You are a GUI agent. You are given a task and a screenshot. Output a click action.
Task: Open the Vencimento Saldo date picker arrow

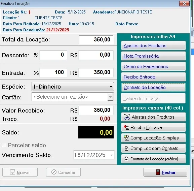112,155
